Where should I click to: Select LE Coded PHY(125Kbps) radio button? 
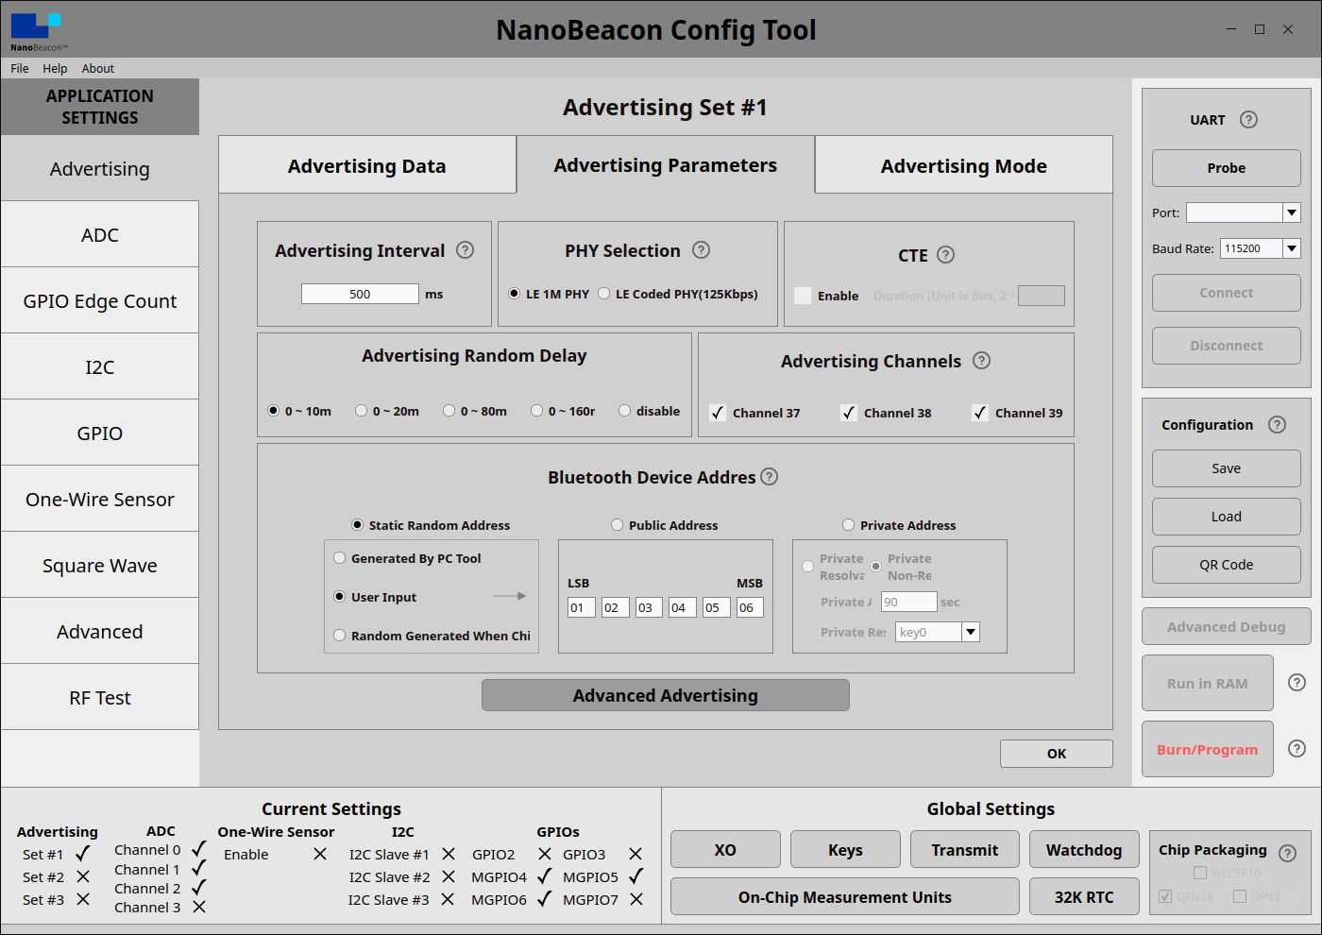tap(604, 294)
